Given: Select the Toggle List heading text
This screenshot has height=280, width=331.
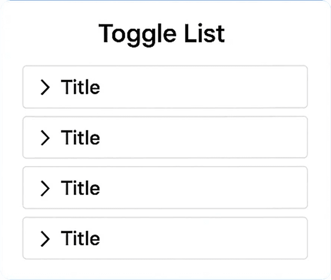Looking at the screenshot, I should (162, 34).
